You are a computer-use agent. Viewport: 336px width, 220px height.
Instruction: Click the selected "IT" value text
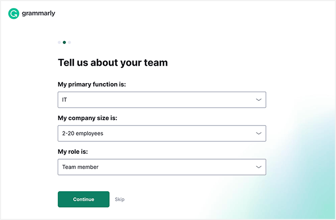[x=65, y=100]
